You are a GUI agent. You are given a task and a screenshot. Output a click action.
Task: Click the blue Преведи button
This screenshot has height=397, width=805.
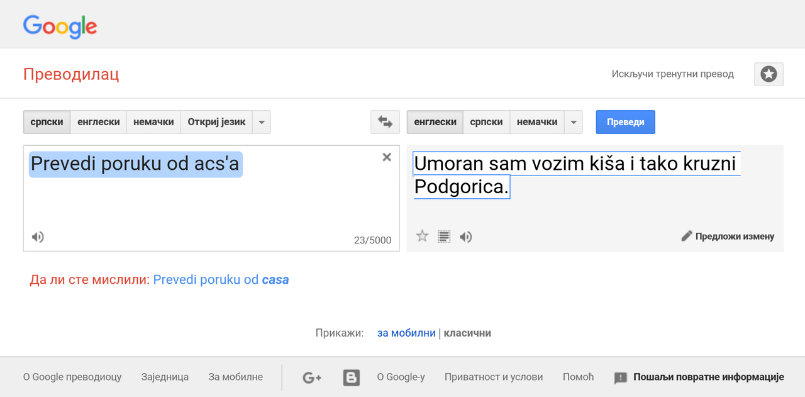[625, 122]
